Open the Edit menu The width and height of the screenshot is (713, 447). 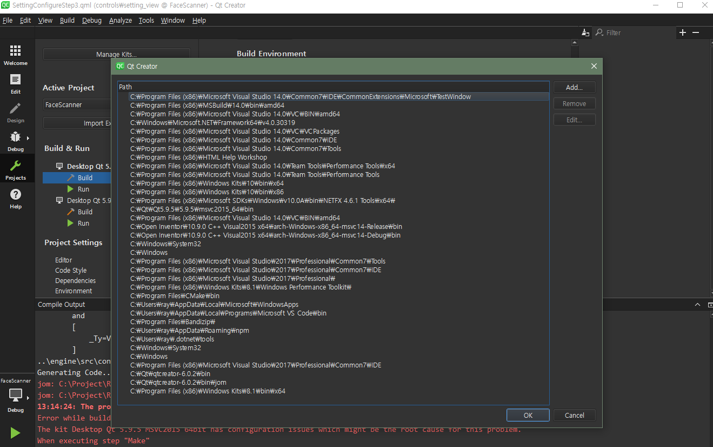point(25,20)
